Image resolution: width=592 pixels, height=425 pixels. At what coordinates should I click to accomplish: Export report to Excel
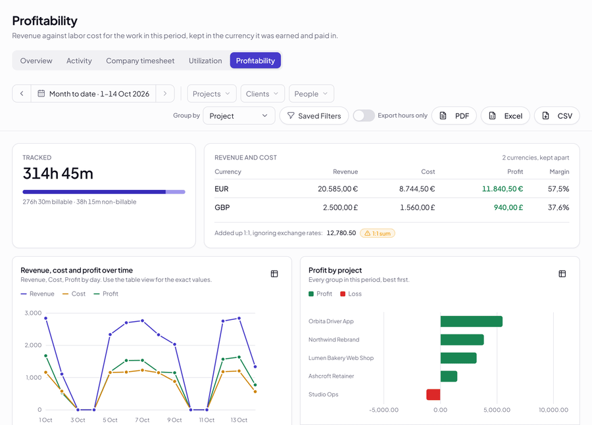pos(505,116)
